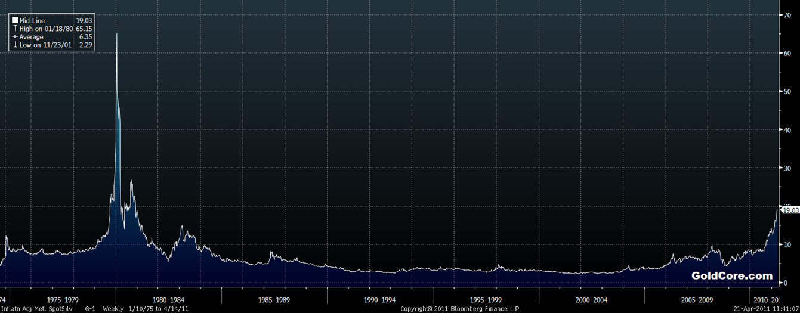The width and height of the screenshot is (800, 313).
Task: Click the 1990-1994 time axis label
Action: pyautogui.click(x=380, y=300)
